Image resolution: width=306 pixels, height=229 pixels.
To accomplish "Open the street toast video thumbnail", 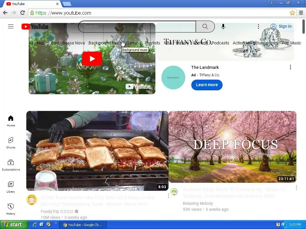I will [97, 151].
